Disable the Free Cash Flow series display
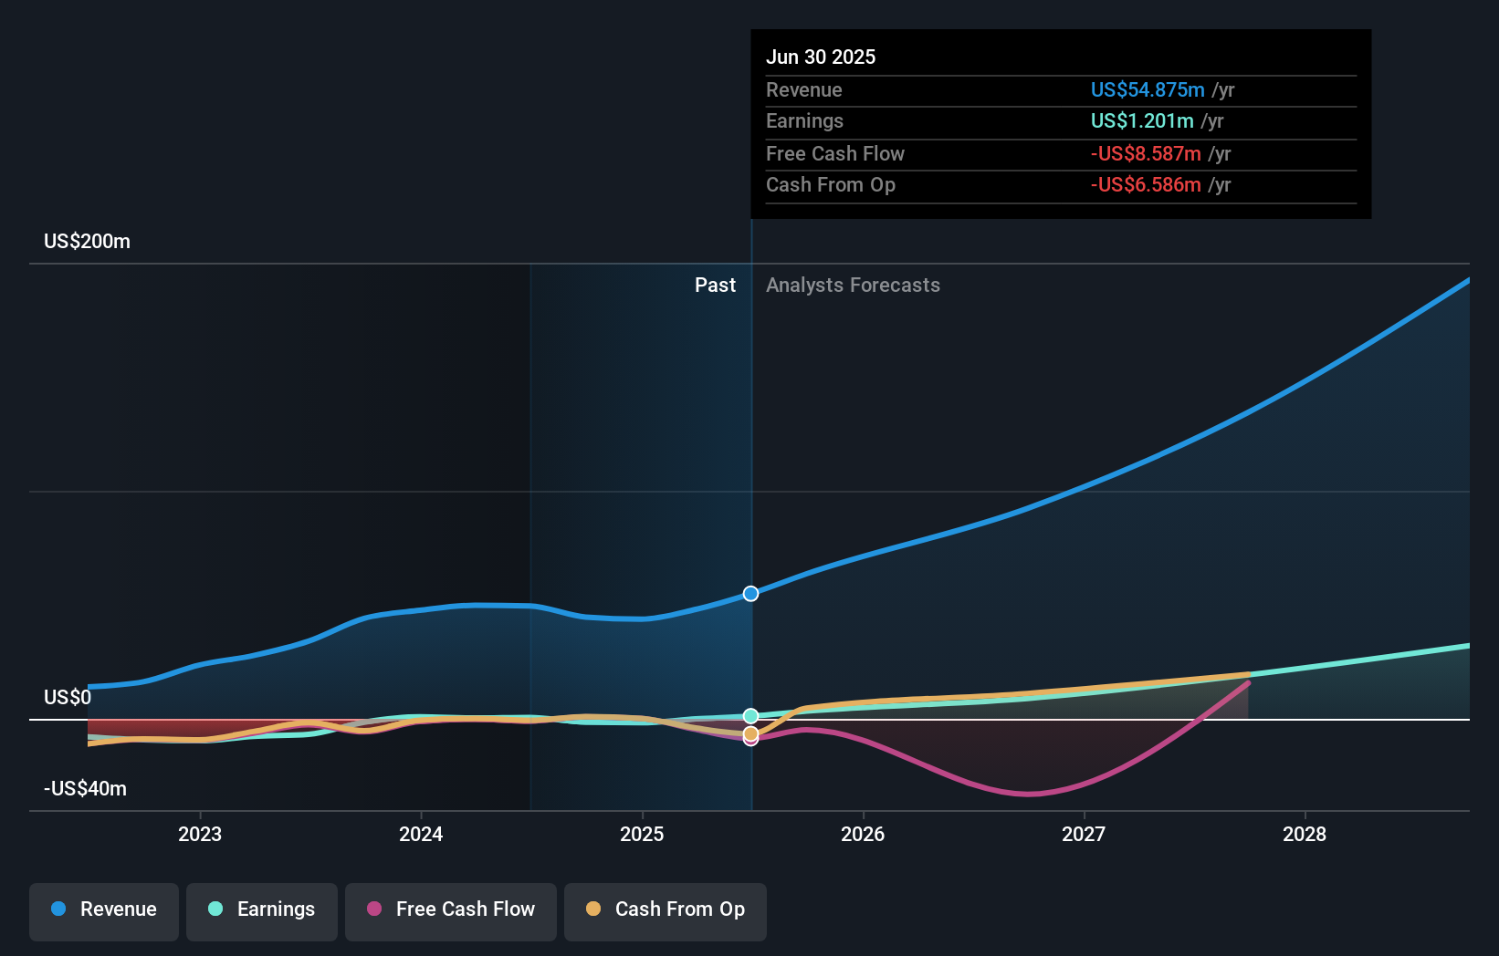Image resolution: width=1499 pixels, height=956 pixels. coord(450,909)
